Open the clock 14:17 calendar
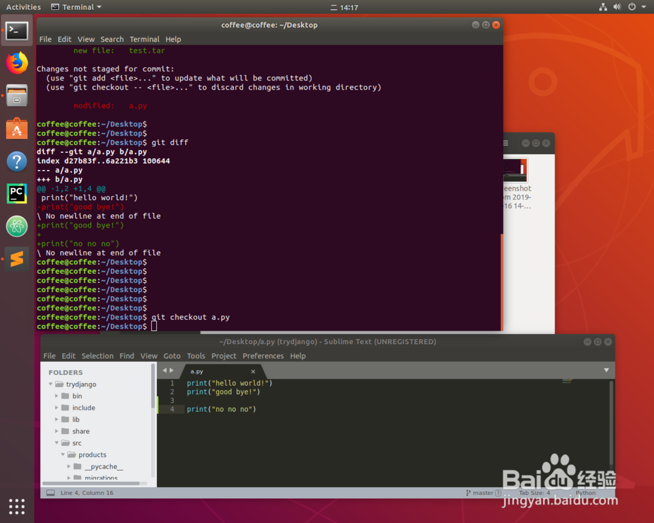The width and height of the screenshot is (654, 523). (x=345, y=7)
